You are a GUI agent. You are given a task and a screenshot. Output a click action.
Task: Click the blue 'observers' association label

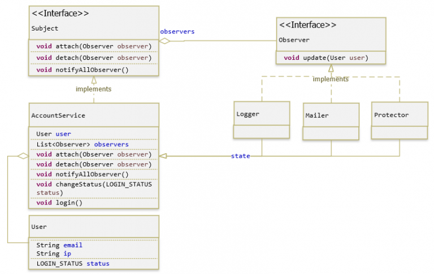177,32
